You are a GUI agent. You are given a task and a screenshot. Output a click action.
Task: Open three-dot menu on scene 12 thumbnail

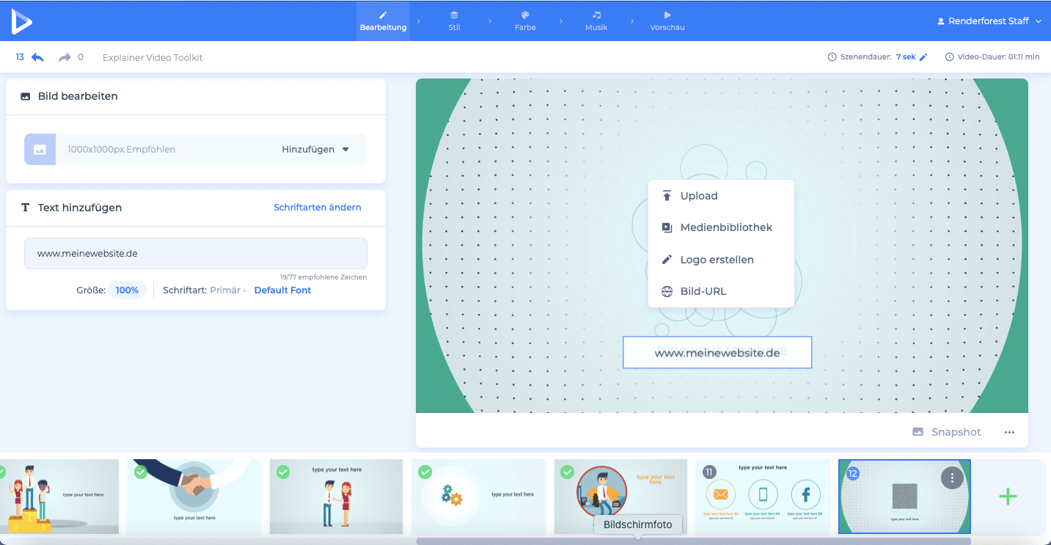(952, 478)
